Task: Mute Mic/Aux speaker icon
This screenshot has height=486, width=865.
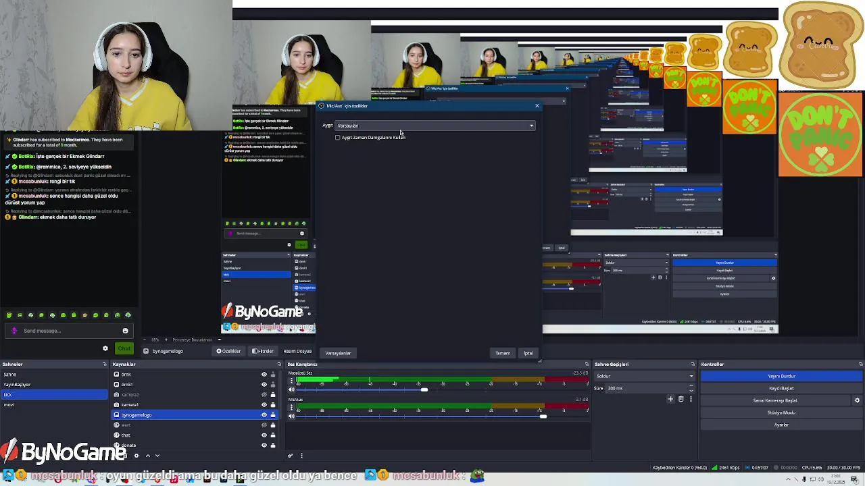Action: point(292,416)
